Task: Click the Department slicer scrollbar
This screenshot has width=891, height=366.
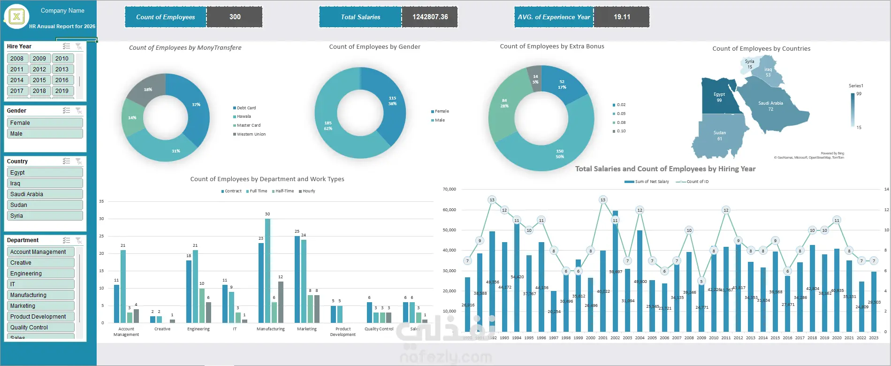Action: click(79, 288)
